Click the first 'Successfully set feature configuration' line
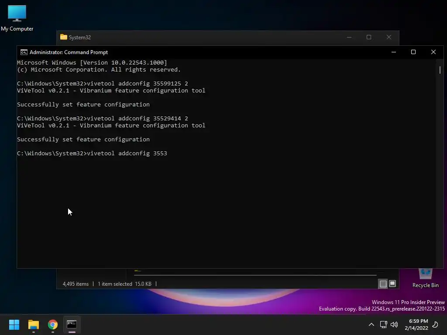 tap(83, 105)
